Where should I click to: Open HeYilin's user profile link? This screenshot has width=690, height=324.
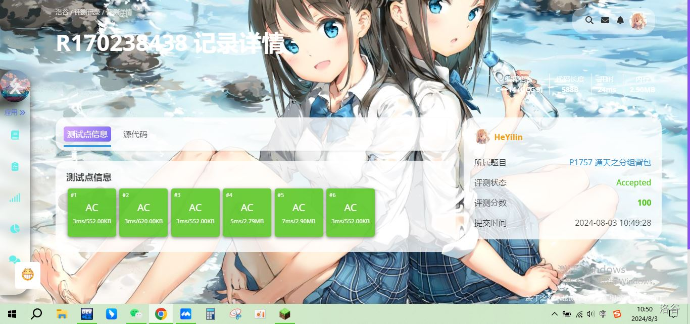point(508,137)
